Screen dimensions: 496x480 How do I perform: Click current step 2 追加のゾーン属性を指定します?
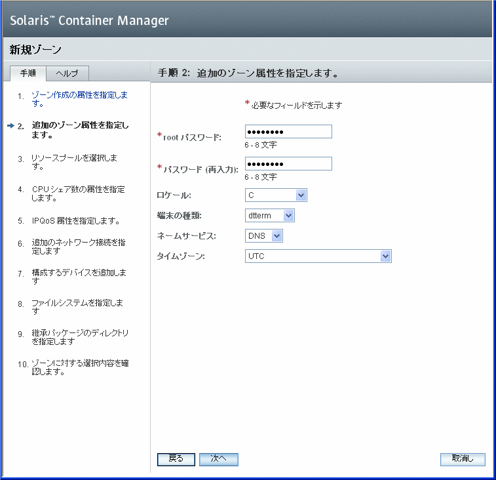(80, 130)
